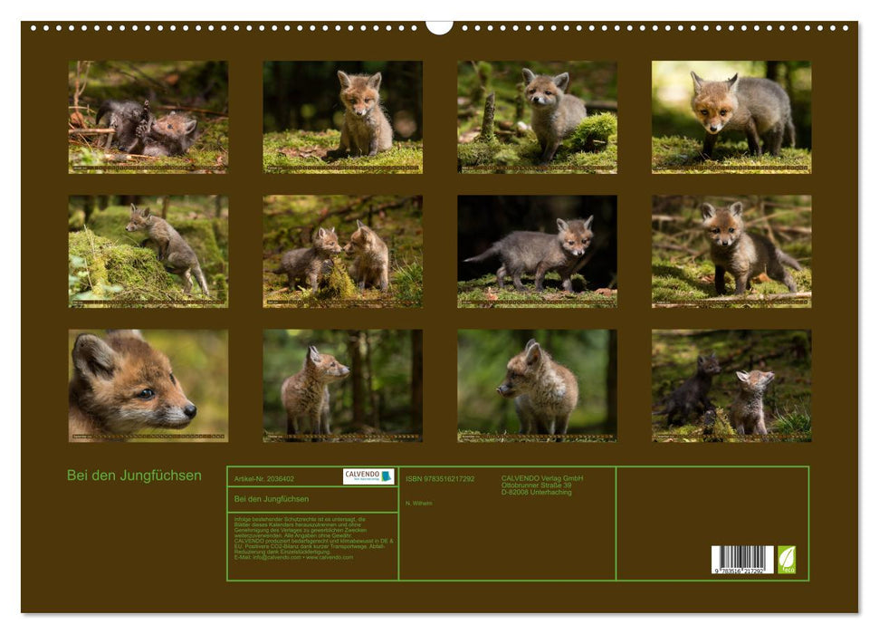Click the CALVENDO Verlag GmbH address block
This screenshot has width=879, height=634.
(543, 485)
